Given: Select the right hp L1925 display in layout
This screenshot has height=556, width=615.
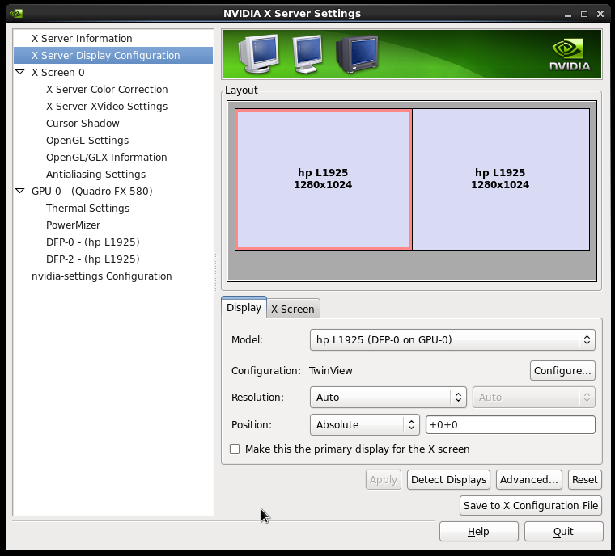Looking at the screenshot, I should (x=500, y=179).
